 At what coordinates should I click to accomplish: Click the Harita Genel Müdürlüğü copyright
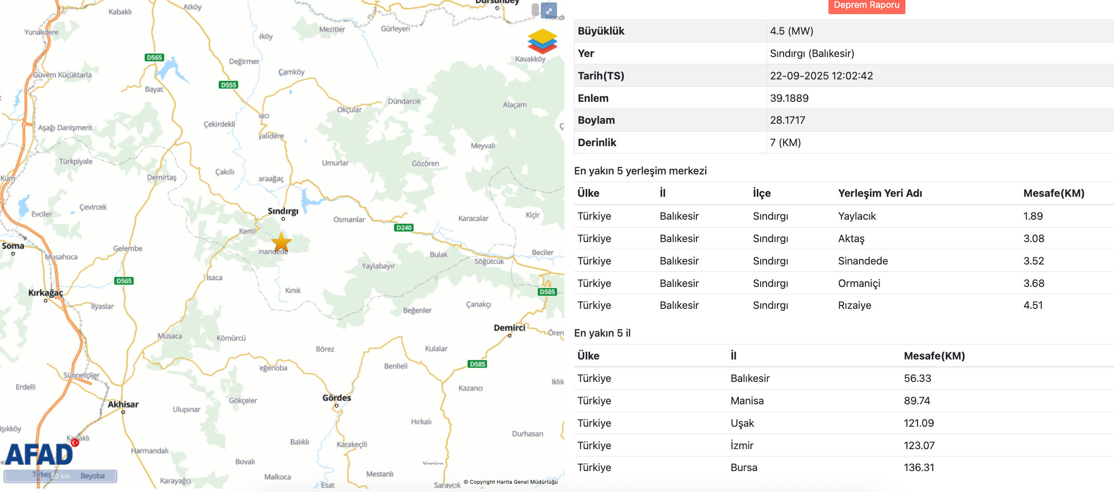click(511, 482)
